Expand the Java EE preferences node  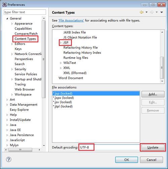coord(7,130)
